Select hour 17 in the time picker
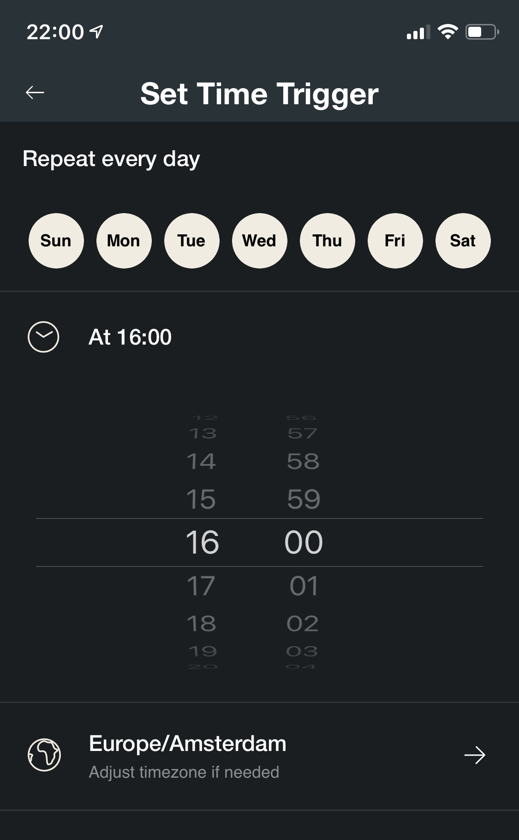 (x=201, y=586)
